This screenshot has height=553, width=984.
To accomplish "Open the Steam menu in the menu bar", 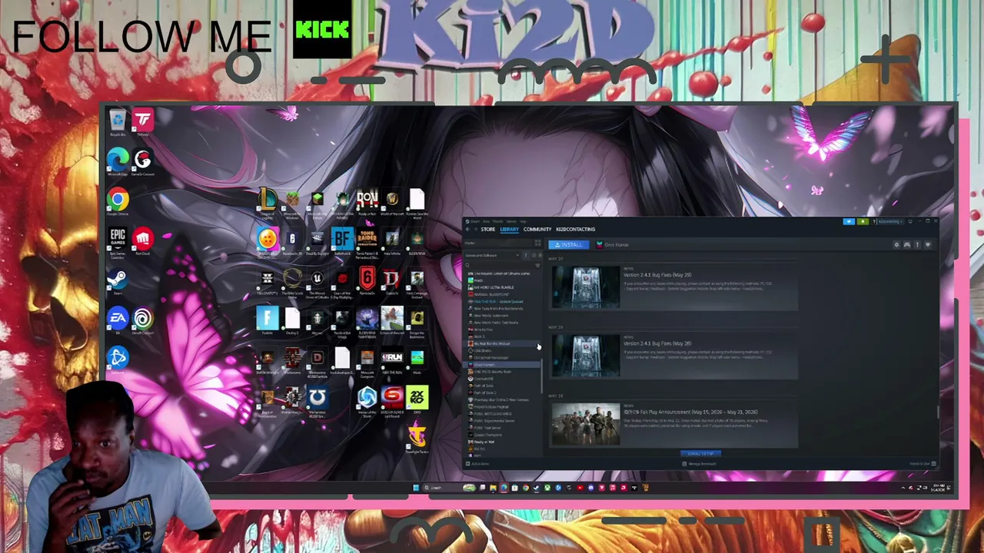I will point(475,221).
